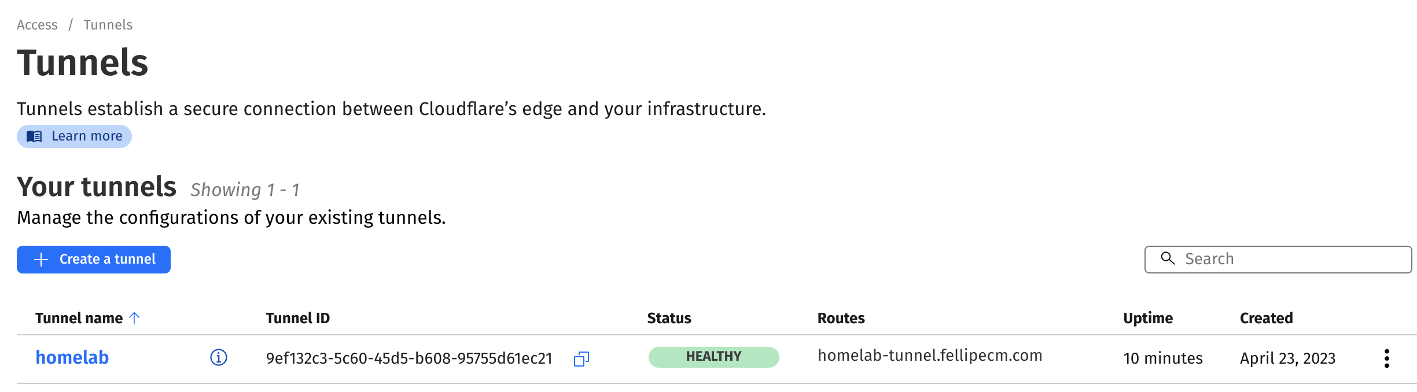This screenshot has height=392, width=1417.
Task: Open the Routes column header options
Action: tap(840, 317)
